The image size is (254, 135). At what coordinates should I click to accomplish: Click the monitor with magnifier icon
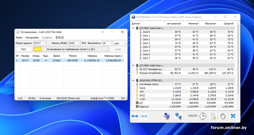pos(167,116)
